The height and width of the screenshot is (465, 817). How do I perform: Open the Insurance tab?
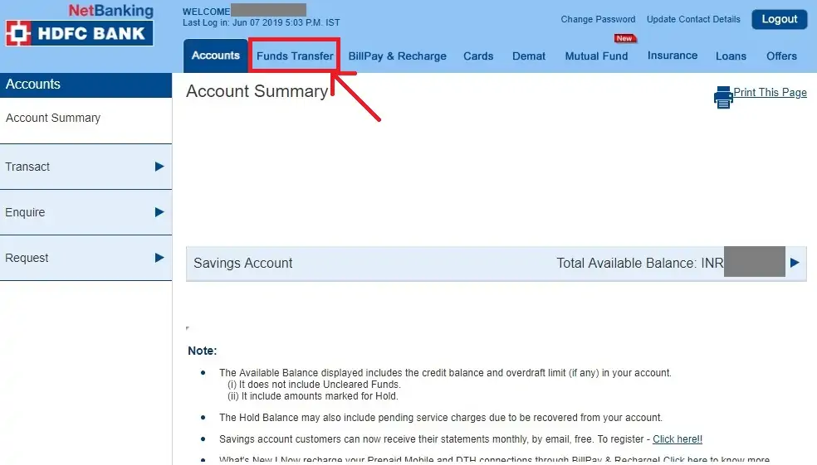(x=673, y=56)
